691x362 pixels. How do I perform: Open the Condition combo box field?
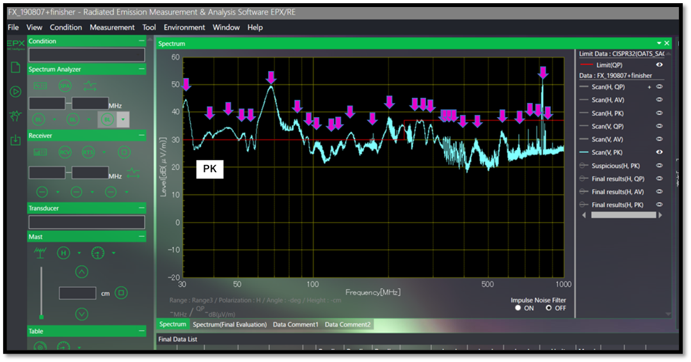tap(86, 54)
